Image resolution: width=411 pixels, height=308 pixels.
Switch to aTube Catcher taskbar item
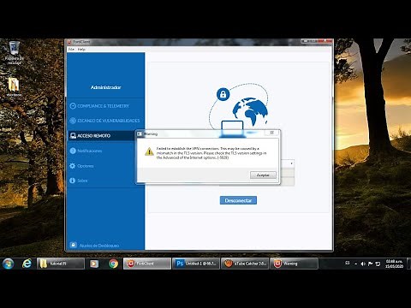pos(245,264)
